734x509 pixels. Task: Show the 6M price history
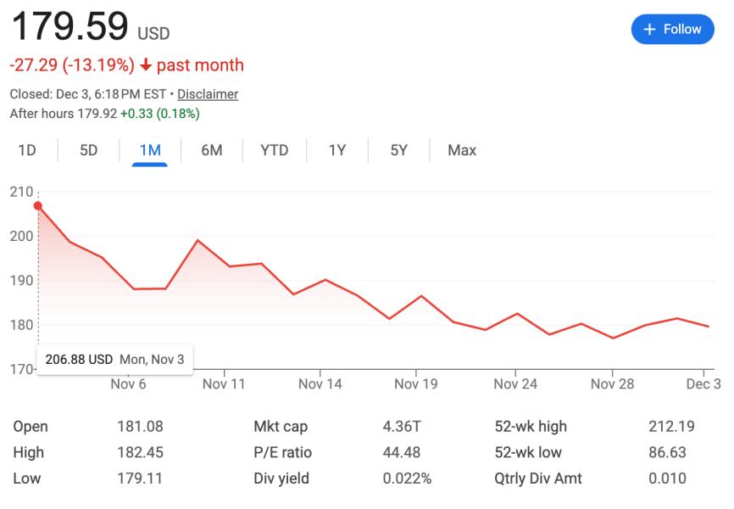212,150
